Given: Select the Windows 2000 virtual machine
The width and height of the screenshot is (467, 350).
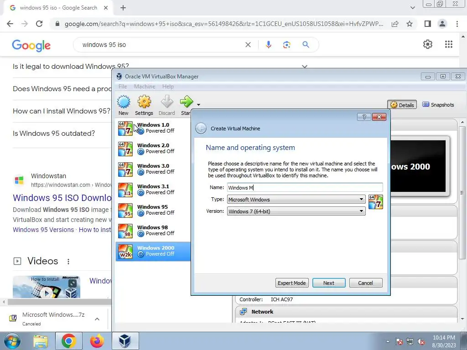Looking at the screenshot, I should tap(153, 251).
